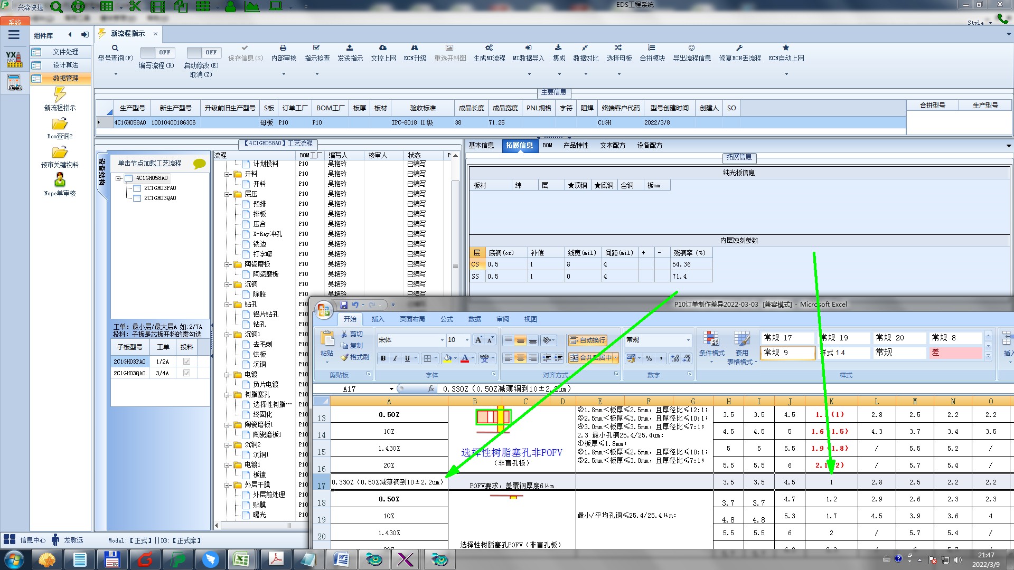Click MI数据导入 toolbar icon
Screen dimensions: 1014x570
pos(528,48)
